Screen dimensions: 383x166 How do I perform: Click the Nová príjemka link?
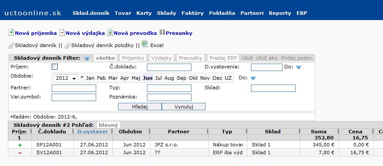36,33
